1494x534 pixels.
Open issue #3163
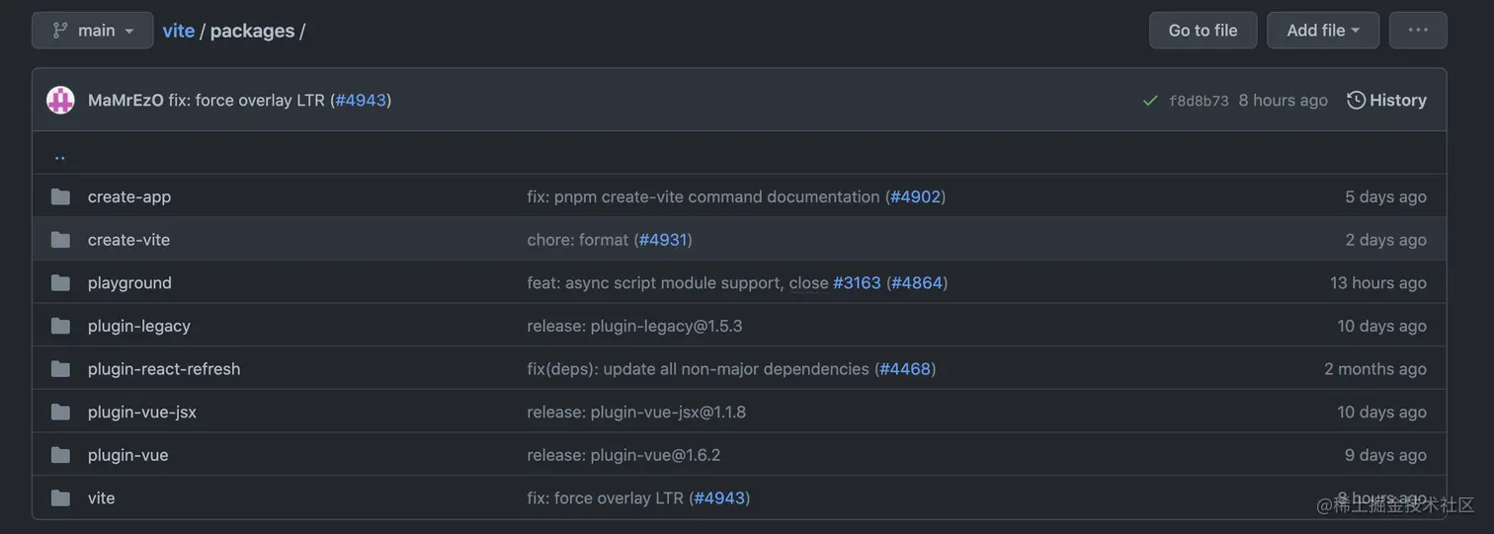point(857,282)
